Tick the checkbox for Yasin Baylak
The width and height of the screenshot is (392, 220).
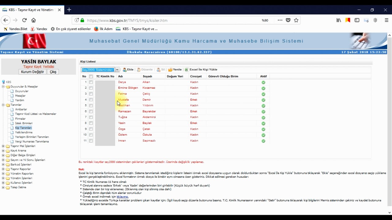click(91, 123)
